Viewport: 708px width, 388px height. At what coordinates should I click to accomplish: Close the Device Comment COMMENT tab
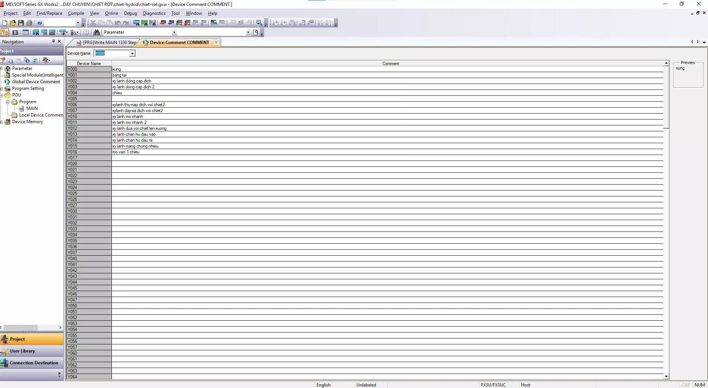216,42
